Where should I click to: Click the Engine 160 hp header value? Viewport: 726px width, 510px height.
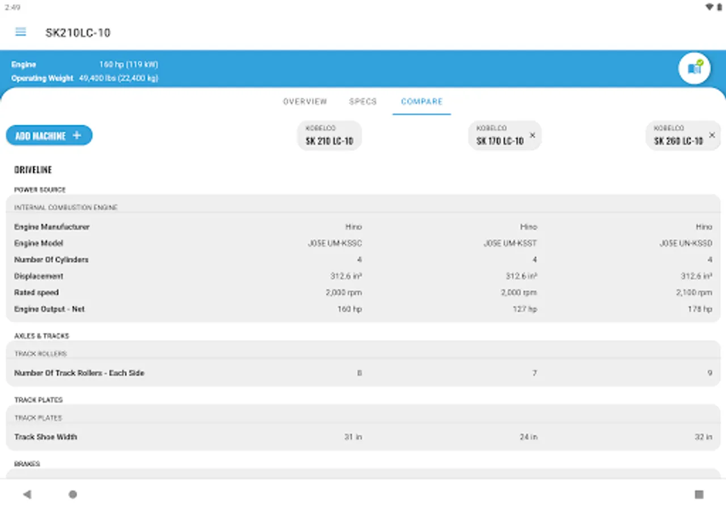(x=129, y=65)
